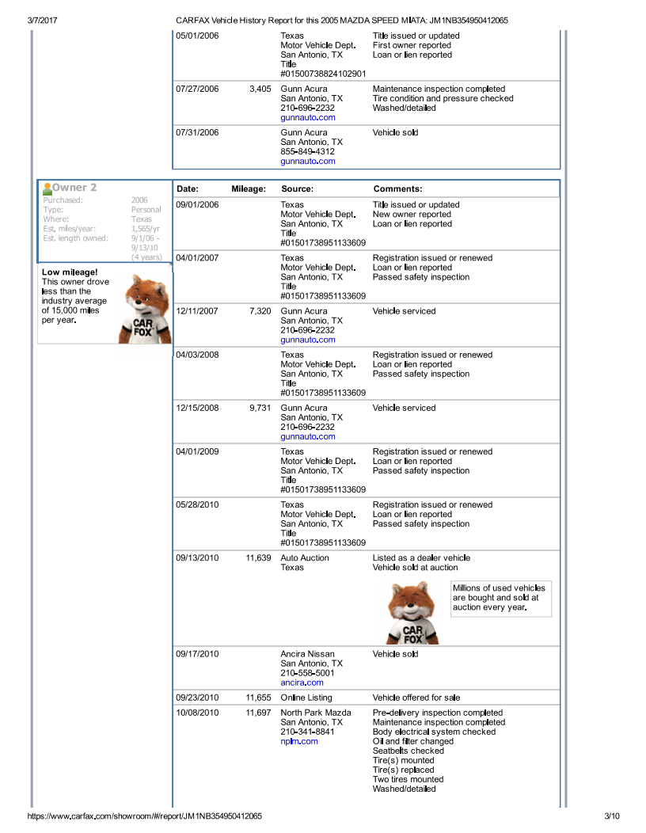Viewport: 646px width, 833px height.
Task: Select the mileage value 11,639
Action: [x=258, y=557]
